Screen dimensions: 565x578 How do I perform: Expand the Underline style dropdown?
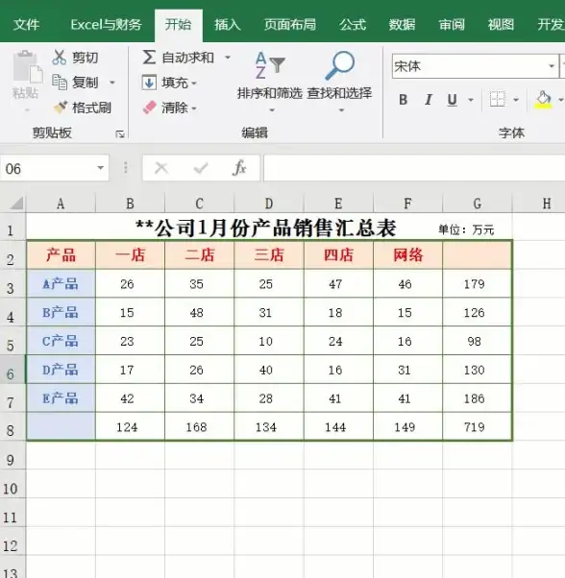pyautogui.click(x=471, y=100)
